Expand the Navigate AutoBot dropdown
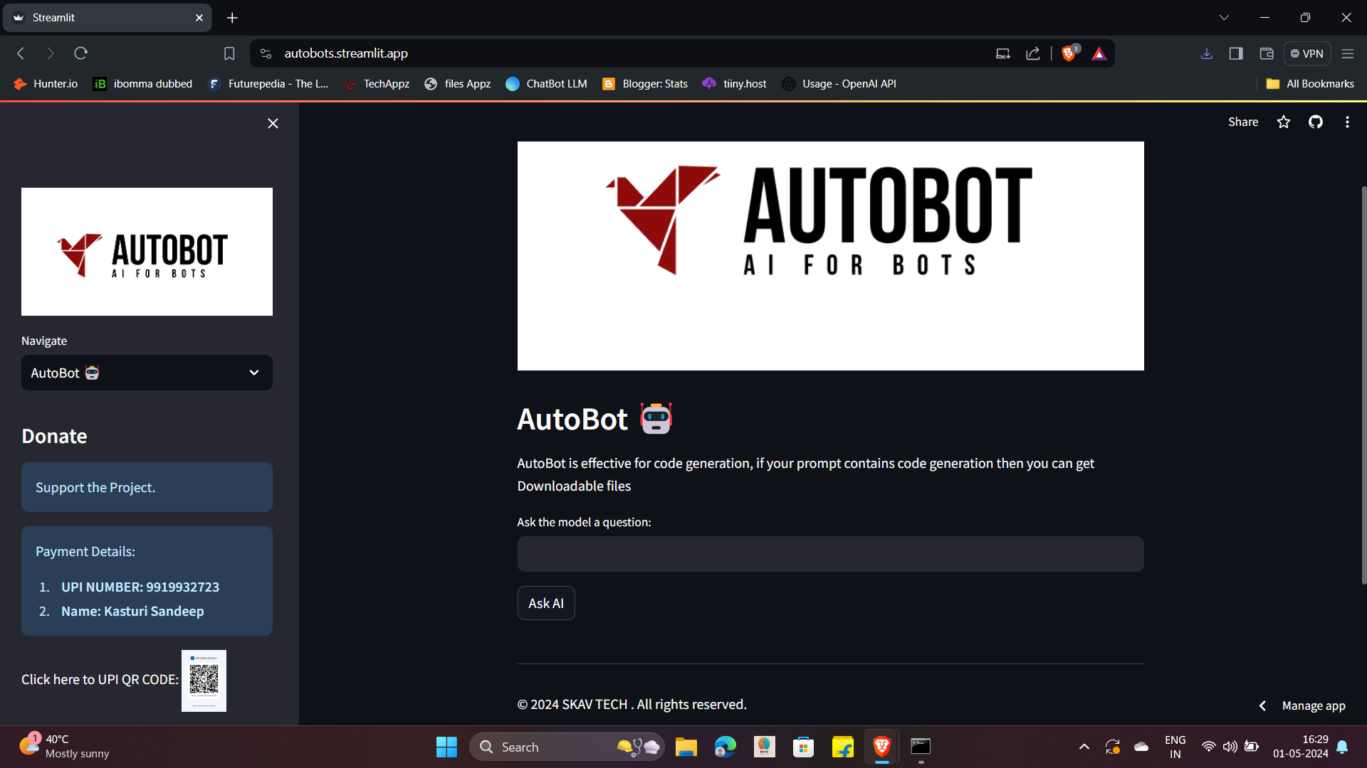The height and width of the screenshot is (768, 1367). tap(147, 373)
